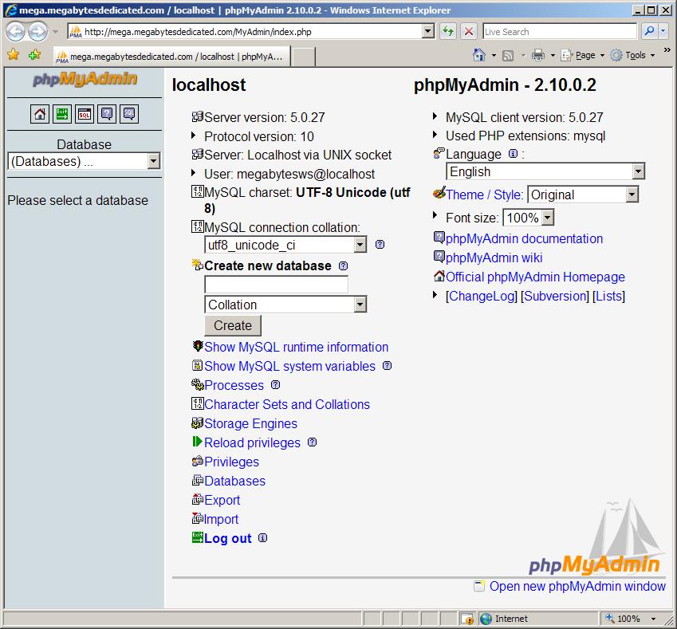Viewport: 677px width, 629px height.
Task: Open the SQL query window icon
Action: [85, 114]
